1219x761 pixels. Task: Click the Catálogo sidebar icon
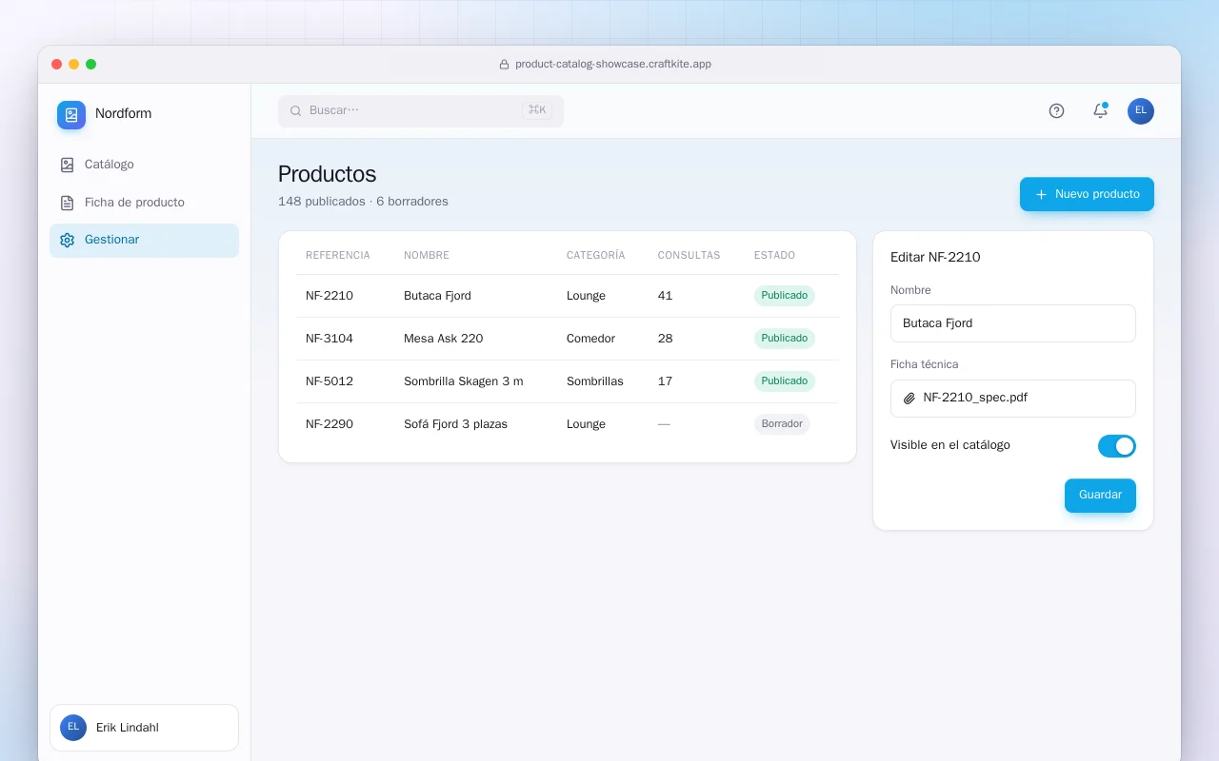(x=67, y=165)
